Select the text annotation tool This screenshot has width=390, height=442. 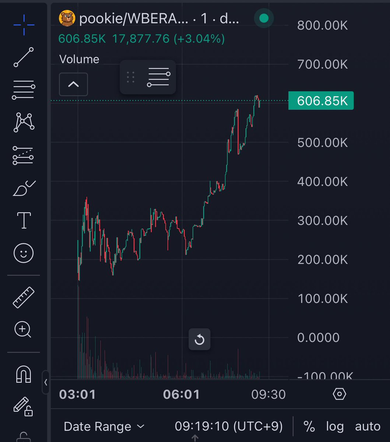[x=24, y=220]
